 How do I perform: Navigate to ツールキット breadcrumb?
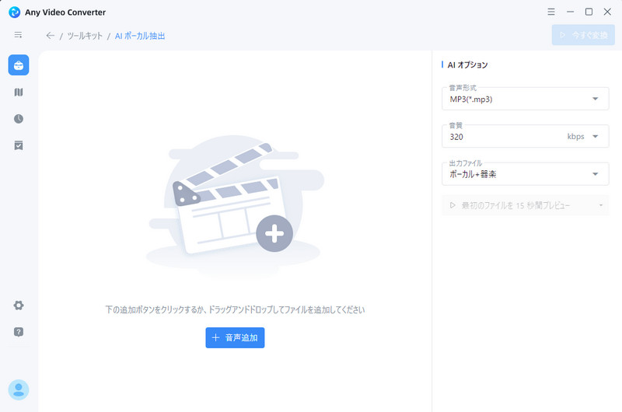click(85, 36)
